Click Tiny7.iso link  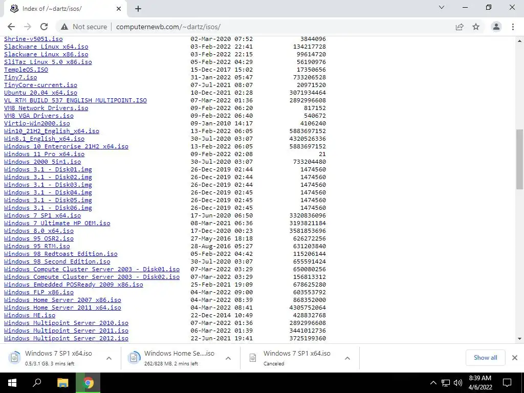(20, 77)
